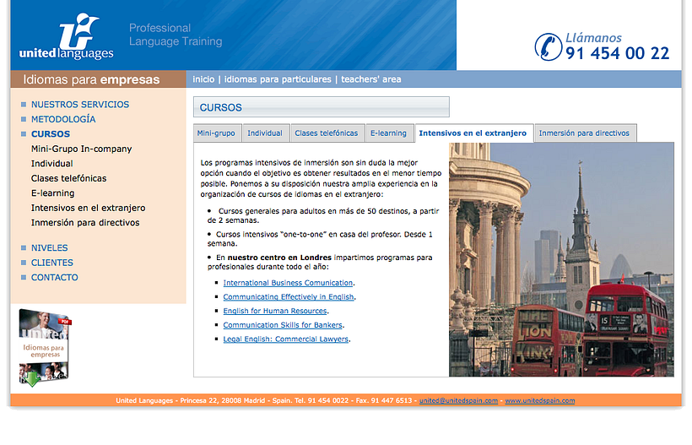
Task: Download the Idiomas para empresas PDF brochure
Action: [45, 348]
